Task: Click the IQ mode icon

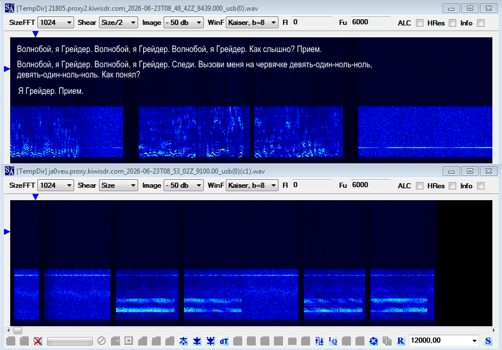Action: click(333, 341)
